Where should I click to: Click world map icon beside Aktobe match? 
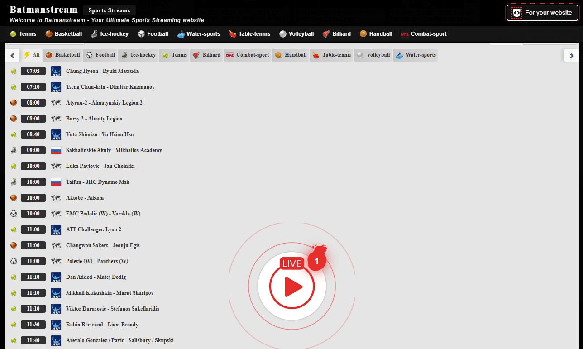tap(56, 198)
